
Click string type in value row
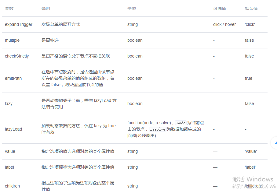[133, 151]
